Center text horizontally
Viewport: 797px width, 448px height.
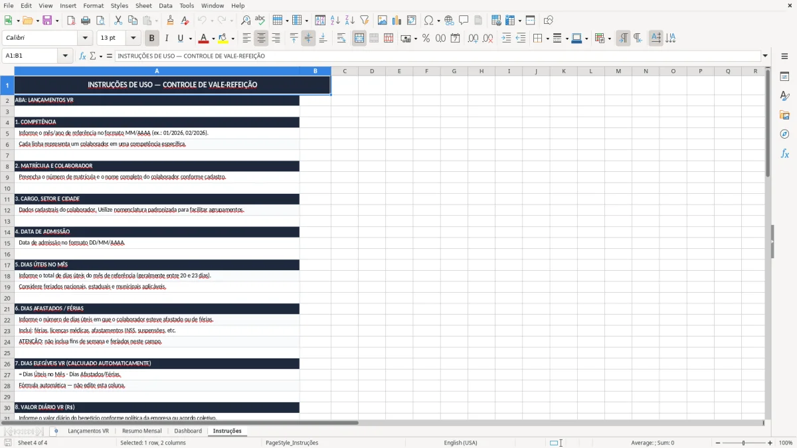(x=262, y=38)
